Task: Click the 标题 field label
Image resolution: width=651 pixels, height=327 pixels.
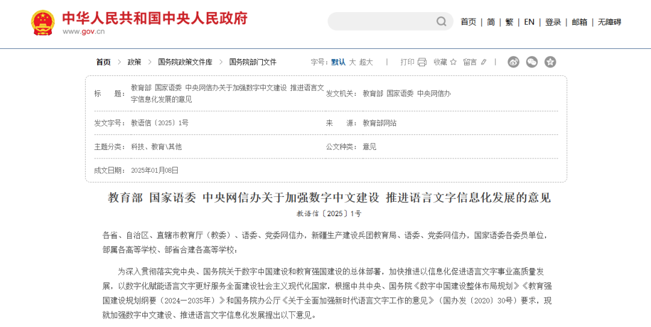Action: (x=110, y=94)
